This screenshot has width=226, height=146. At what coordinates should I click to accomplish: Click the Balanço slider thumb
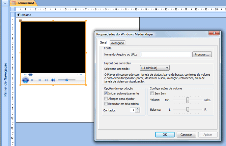[x=188, y=110]
